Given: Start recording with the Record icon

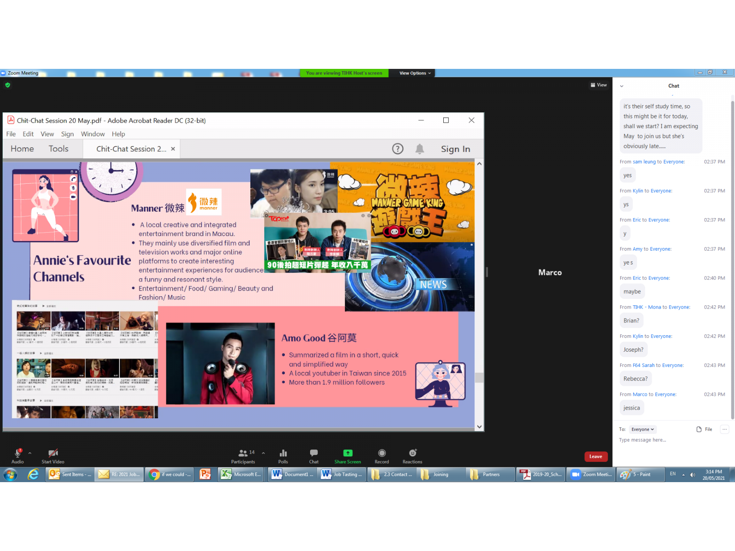Looking at the screenshot, I should [382, 453].
